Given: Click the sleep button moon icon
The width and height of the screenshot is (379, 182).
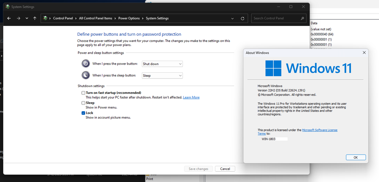Looking at the screenshot, I should click(x=86, y=75).
